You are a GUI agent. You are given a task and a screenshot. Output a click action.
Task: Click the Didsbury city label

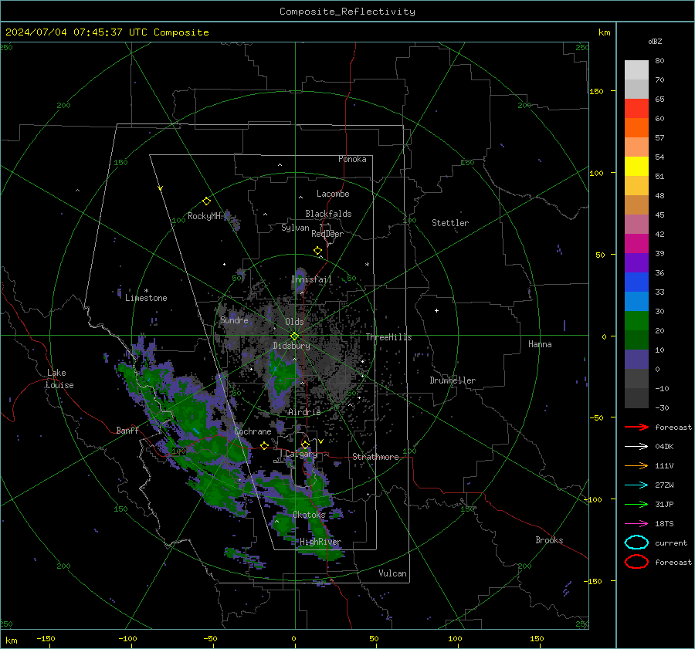click(x=291, y=346)
